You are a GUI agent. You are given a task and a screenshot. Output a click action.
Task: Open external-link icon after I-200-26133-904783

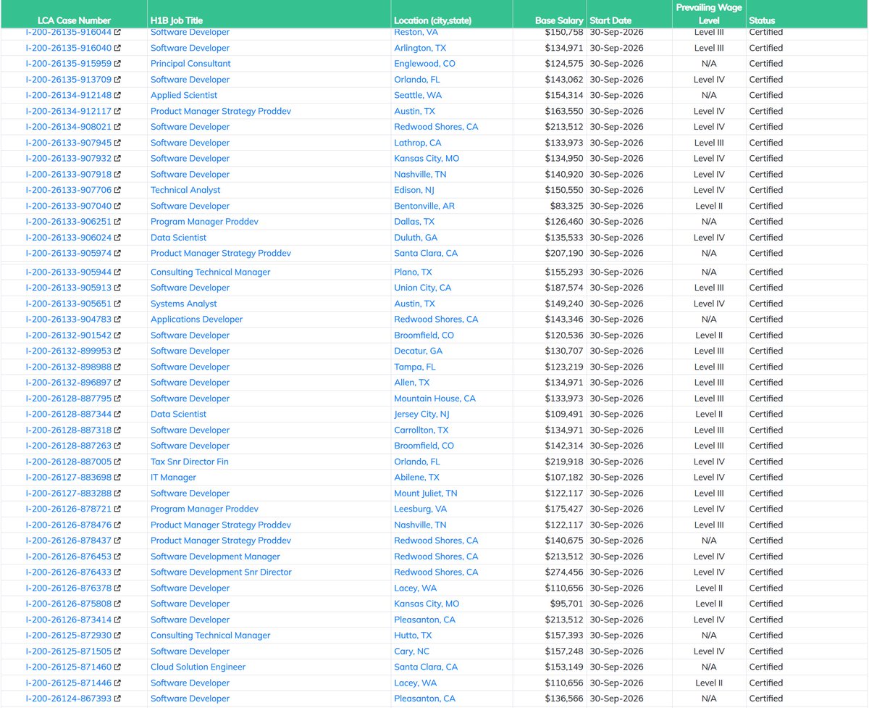tap(117, 320)
